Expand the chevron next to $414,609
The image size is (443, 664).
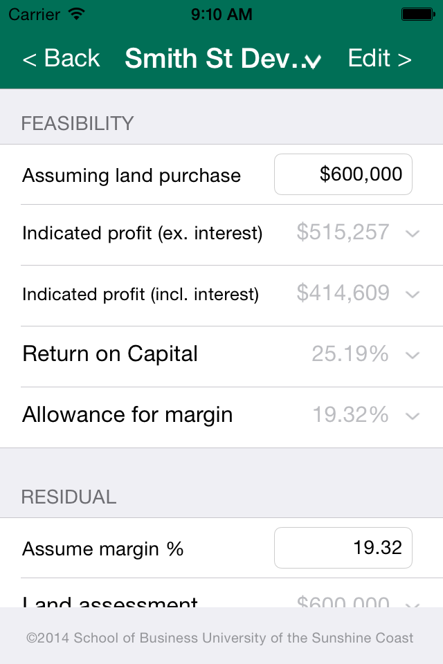click(x=412, y=295)
